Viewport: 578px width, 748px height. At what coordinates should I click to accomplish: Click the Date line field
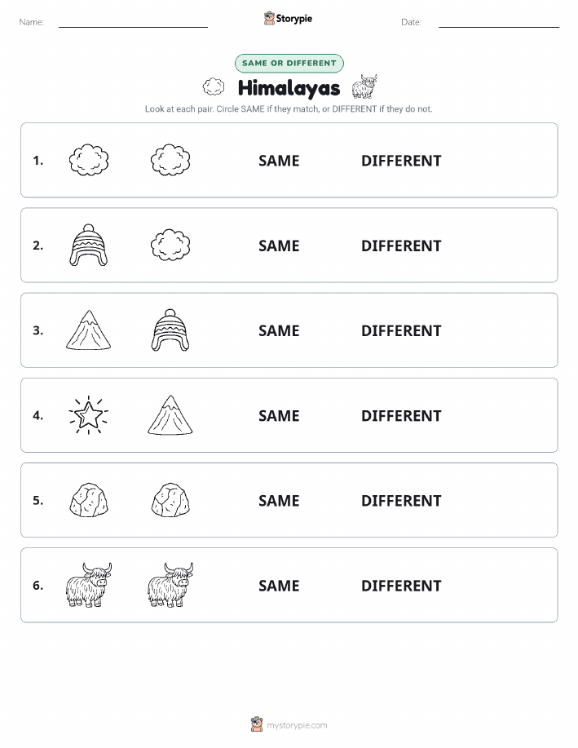tap(499, 22)
